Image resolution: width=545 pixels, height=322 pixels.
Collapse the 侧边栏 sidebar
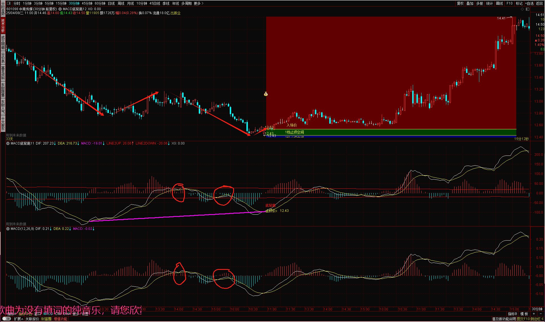[x=537, y=319]
